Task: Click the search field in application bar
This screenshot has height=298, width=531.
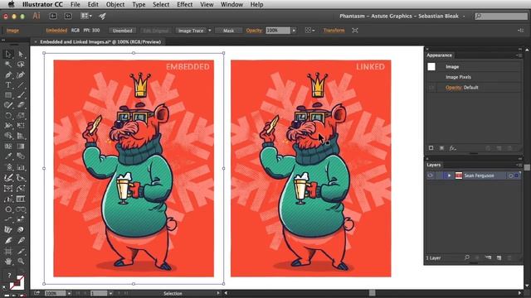Action: point(501,16)
